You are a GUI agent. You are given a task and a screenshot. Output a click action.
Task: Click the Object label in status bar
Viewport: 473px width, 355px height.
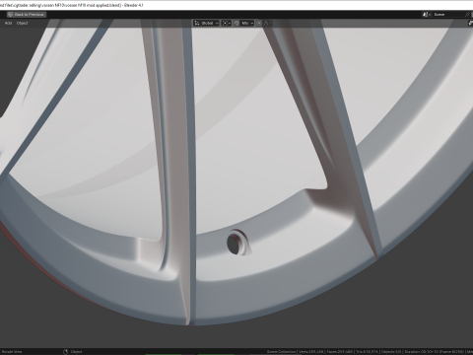76,352
